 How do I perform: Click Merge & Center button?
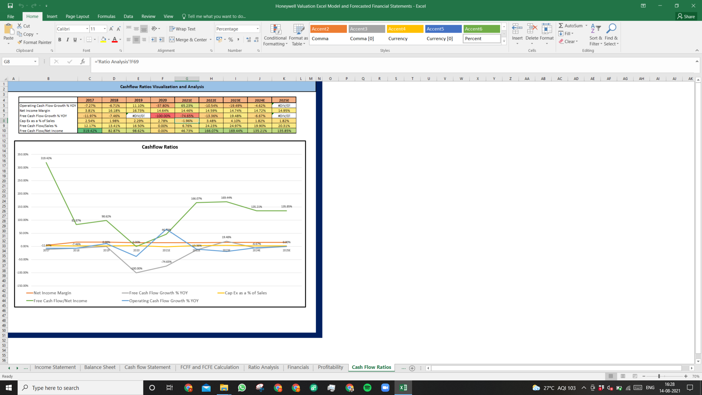(x=188, y=39)
